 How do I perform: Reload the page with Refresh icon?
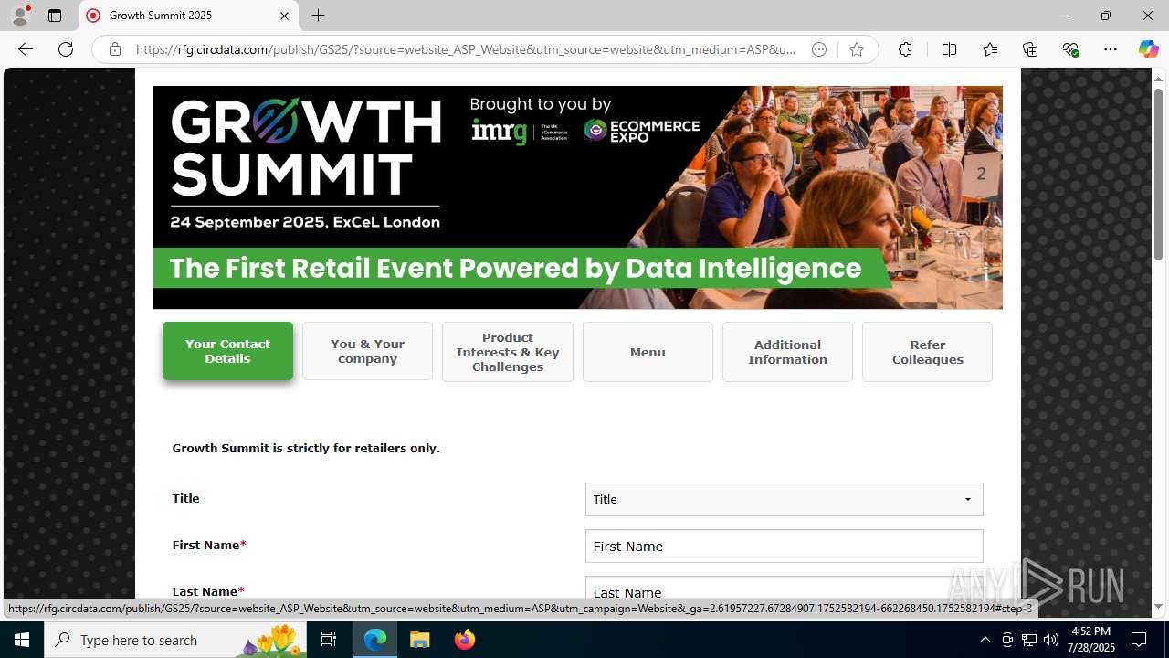tap(66, 49)
